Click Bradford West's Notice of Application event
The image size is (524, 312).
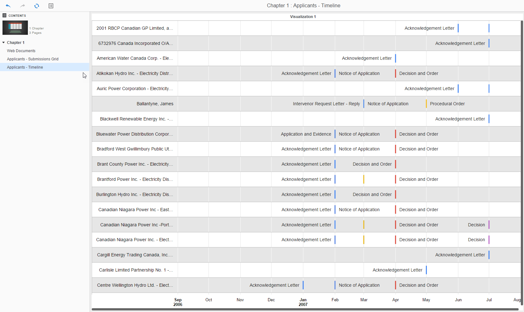(359, 149)
